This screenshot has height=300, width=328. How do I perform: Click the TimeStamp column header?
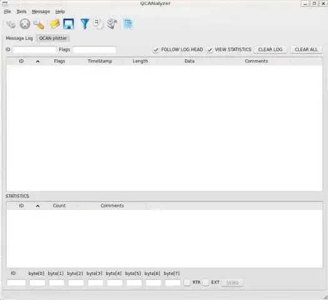(99, 61)
